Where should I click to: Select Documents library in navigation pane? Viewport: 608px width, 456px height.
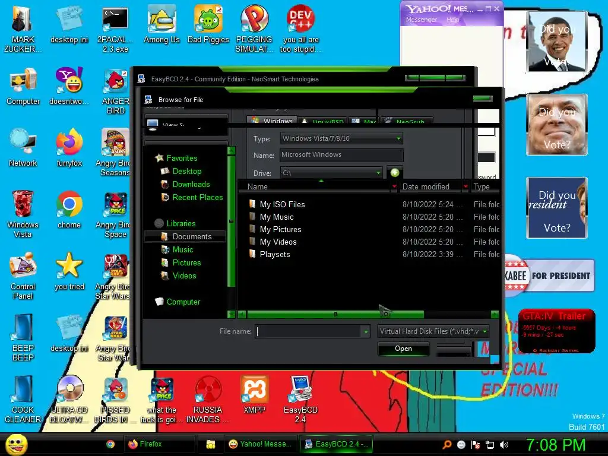[x=185, y=236]
